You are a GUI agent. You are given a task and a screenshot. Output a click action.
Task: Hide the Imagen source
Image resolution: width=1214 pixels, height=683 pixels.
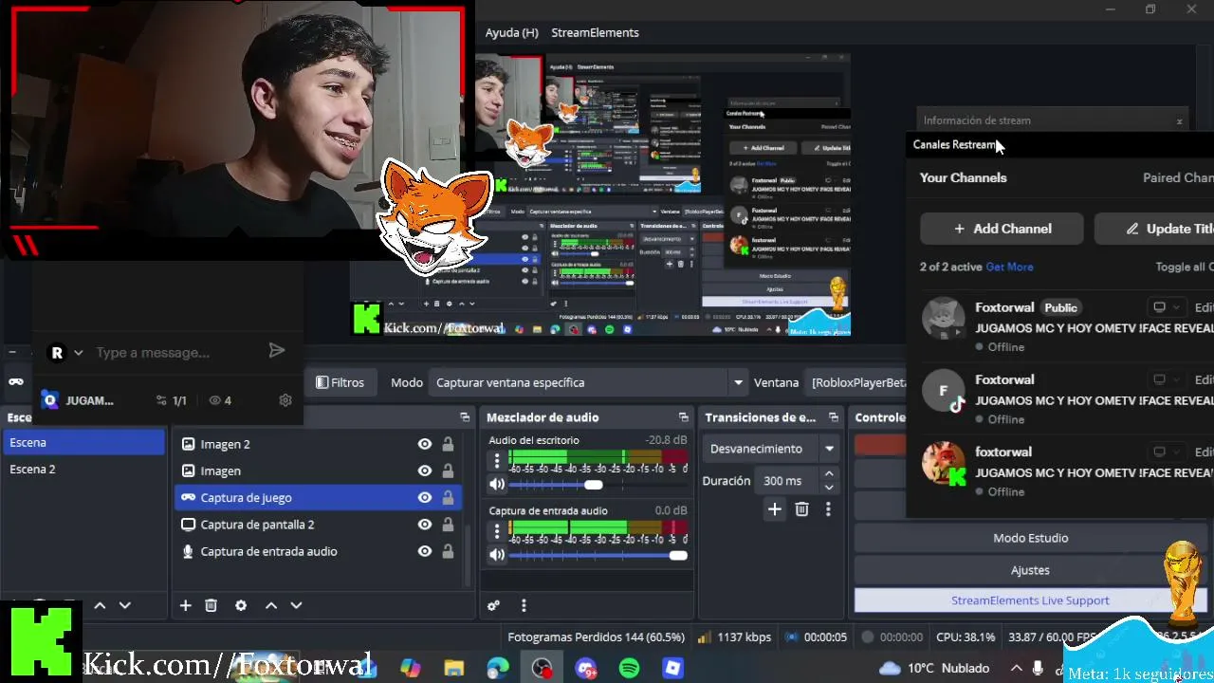pyautogui.click(x=425, y=471)
